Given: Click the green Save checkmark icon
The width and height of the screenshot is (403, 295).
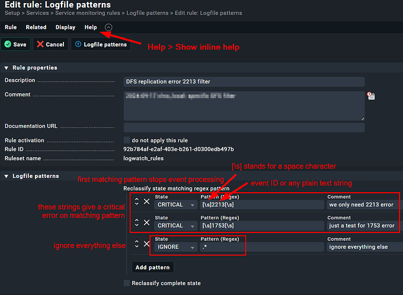Looking at the screenshot, I should tap(7, 44).
